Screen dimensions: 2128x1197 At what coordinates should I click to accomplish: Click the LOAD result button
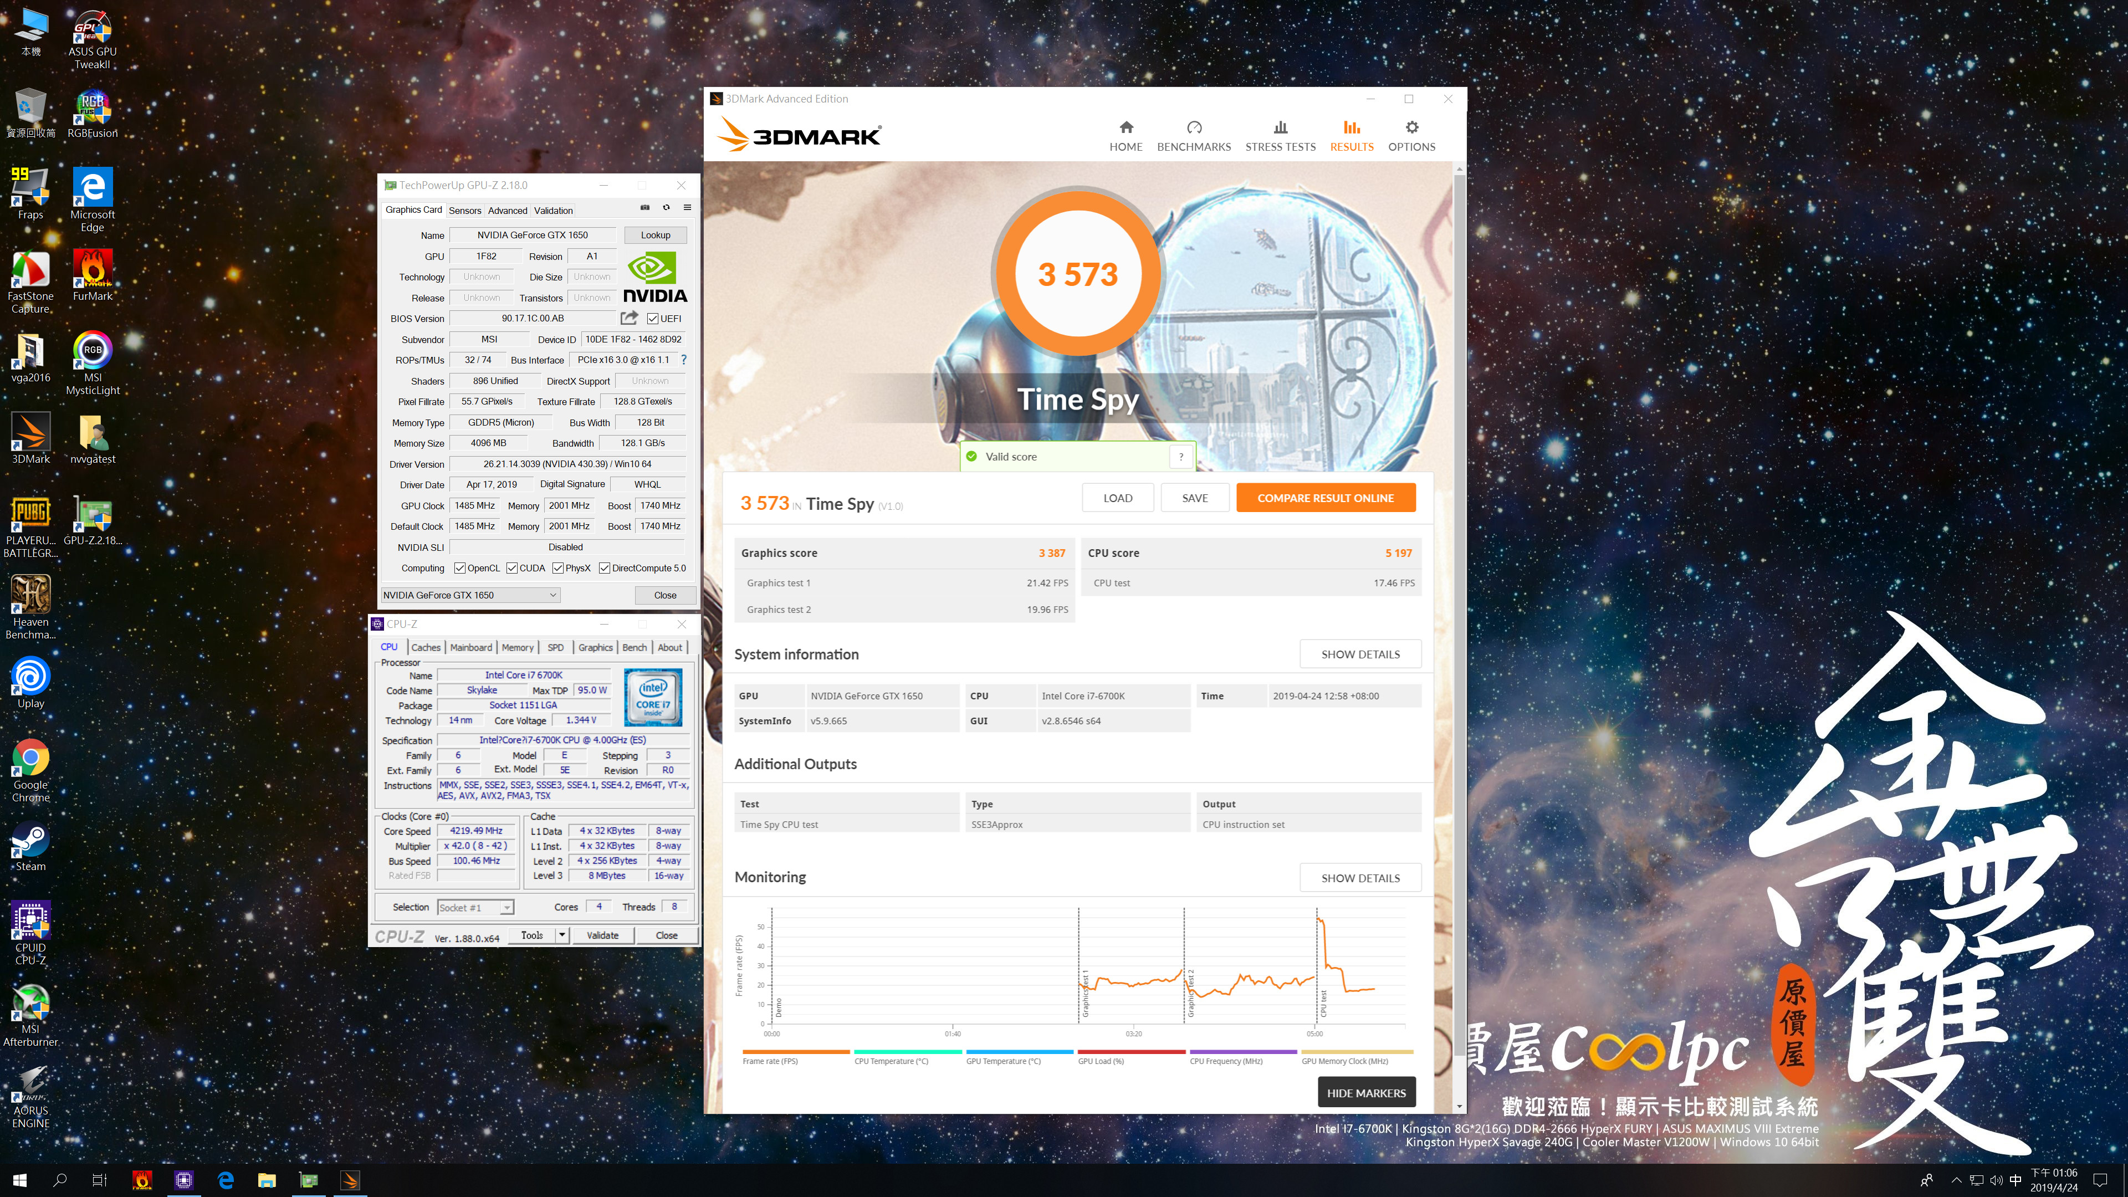pos(1118,498)
